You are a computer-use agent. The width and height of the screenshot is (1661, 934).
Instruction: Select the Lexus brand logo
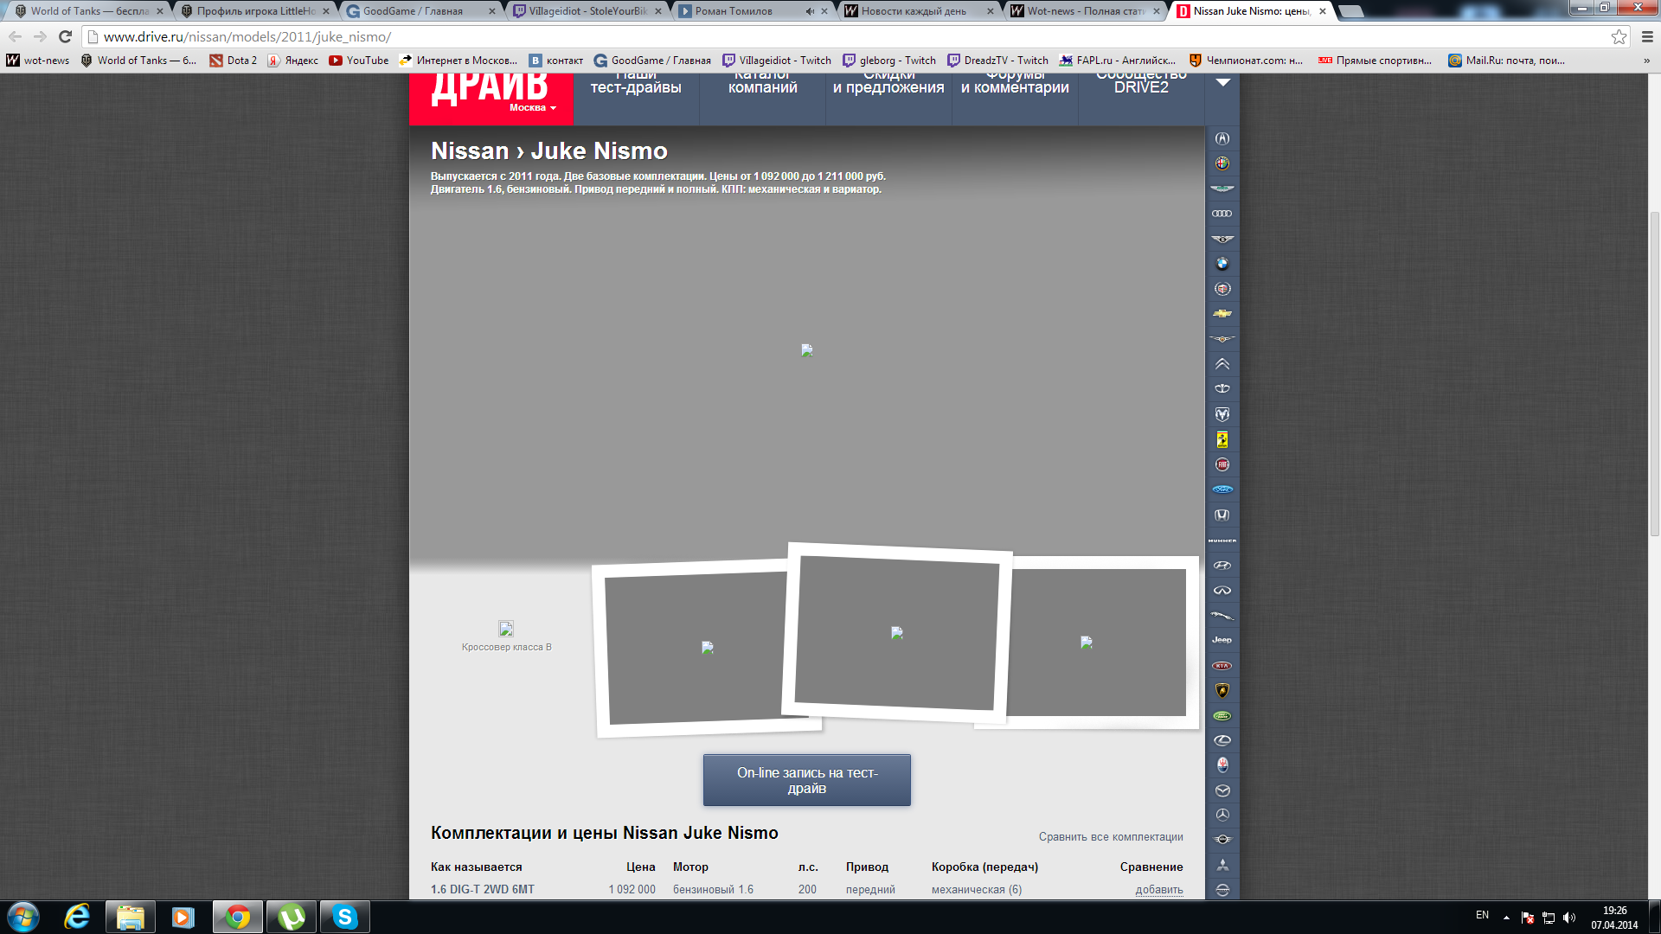tap(1222, 740)
